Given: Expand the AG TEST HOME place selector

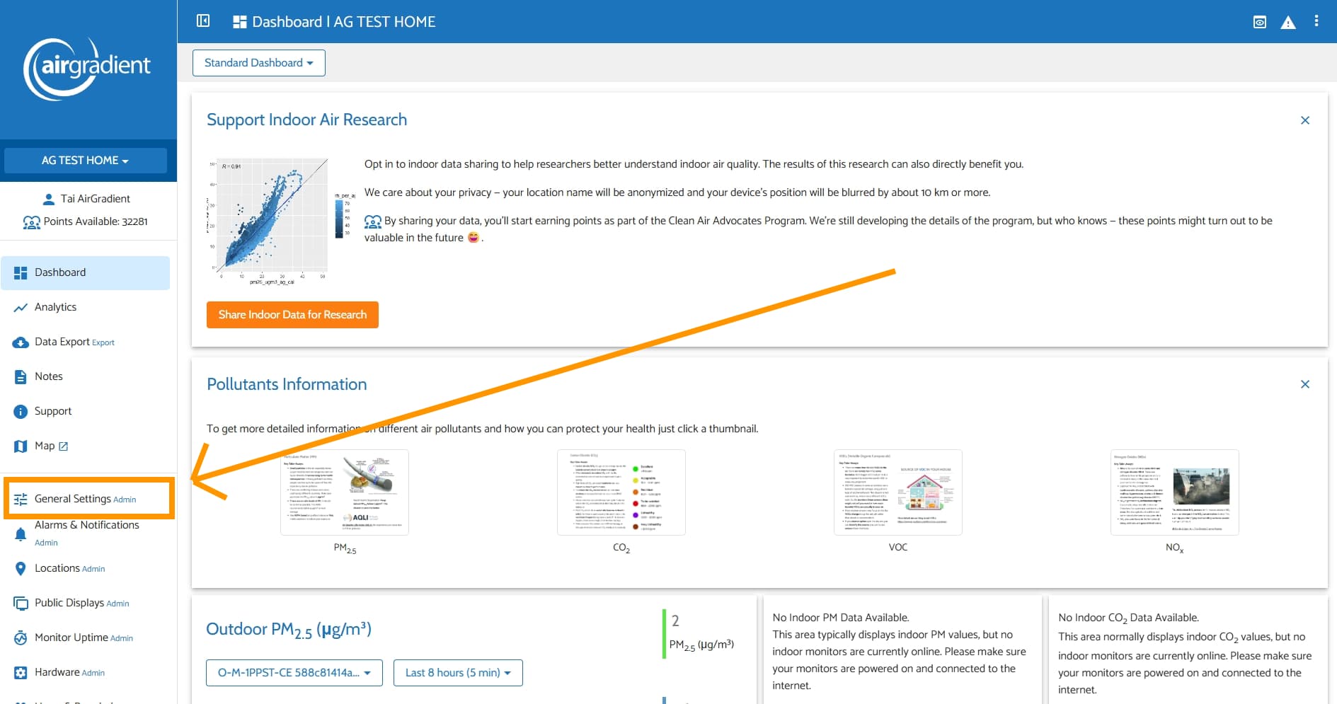Looking at the screenshot, I should pos(86,161).
